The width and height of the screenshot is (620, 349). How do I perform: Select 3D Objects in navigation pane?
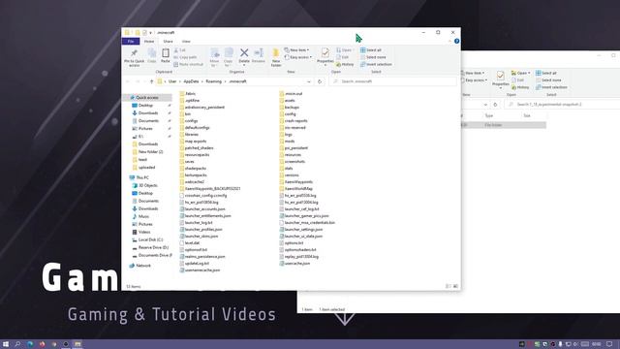(x=147, y=185)
